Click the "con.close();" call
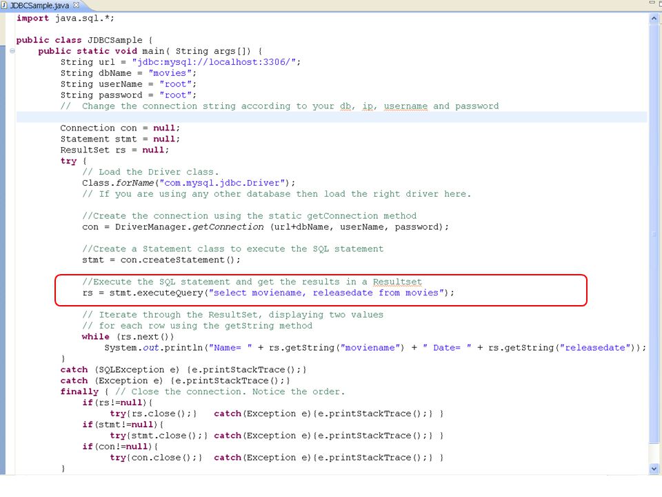The height and width of the screenshot is (497, 662). pyautogui.click(x=164, y=458)
